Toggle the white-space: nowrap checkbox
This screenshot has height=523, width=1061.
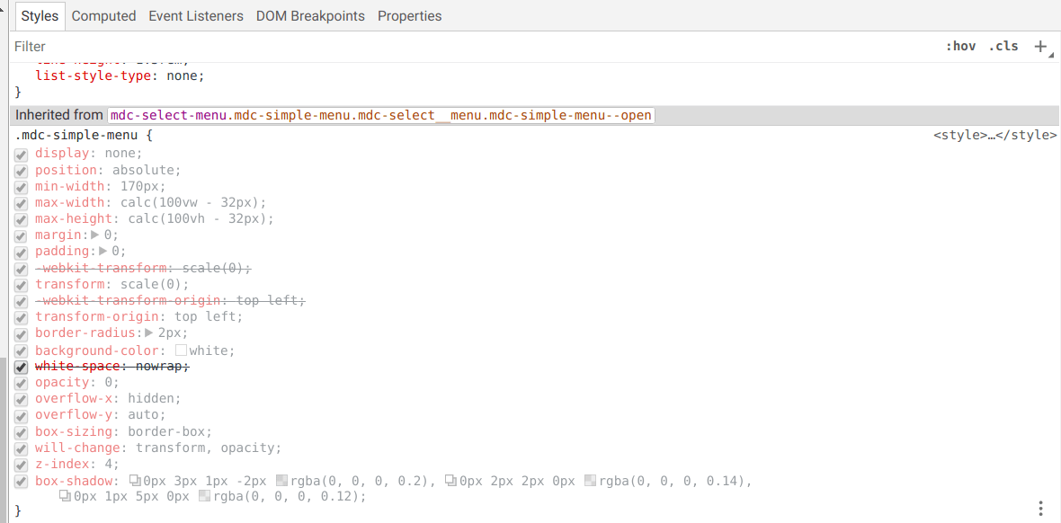click(21, 367)
